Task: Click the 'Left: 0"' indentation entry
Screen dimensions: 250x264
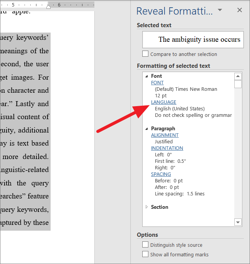Action: [x=163, y=155]
